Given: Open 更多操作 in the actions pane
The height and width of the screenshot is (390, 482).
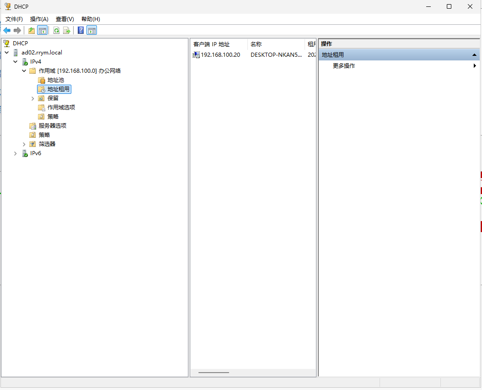Looking at the screenshot, I should [344, 66].
